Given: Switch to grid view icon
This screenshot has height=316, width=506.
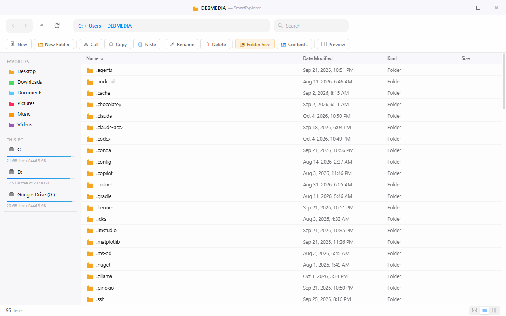Looking at the screenshot, I should [474, 310].
